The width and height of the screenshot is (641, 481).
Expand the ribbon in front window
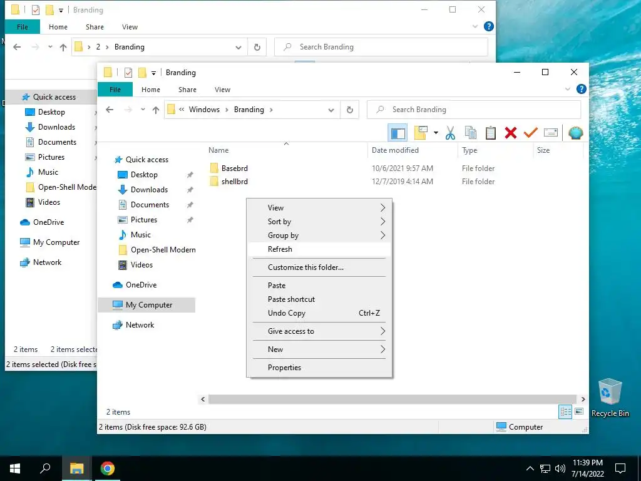567,89
